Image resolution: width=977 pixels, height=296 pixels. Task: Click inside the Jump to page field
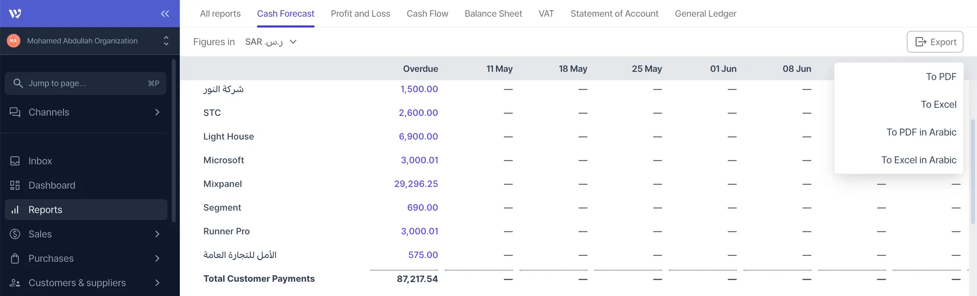[x=76, y=83]
